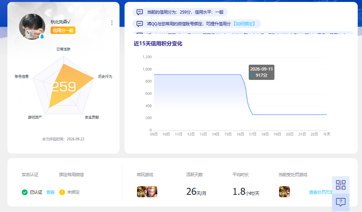Click the 26天/月 active days value
The image size is (362, 212).
pos(196,192)
